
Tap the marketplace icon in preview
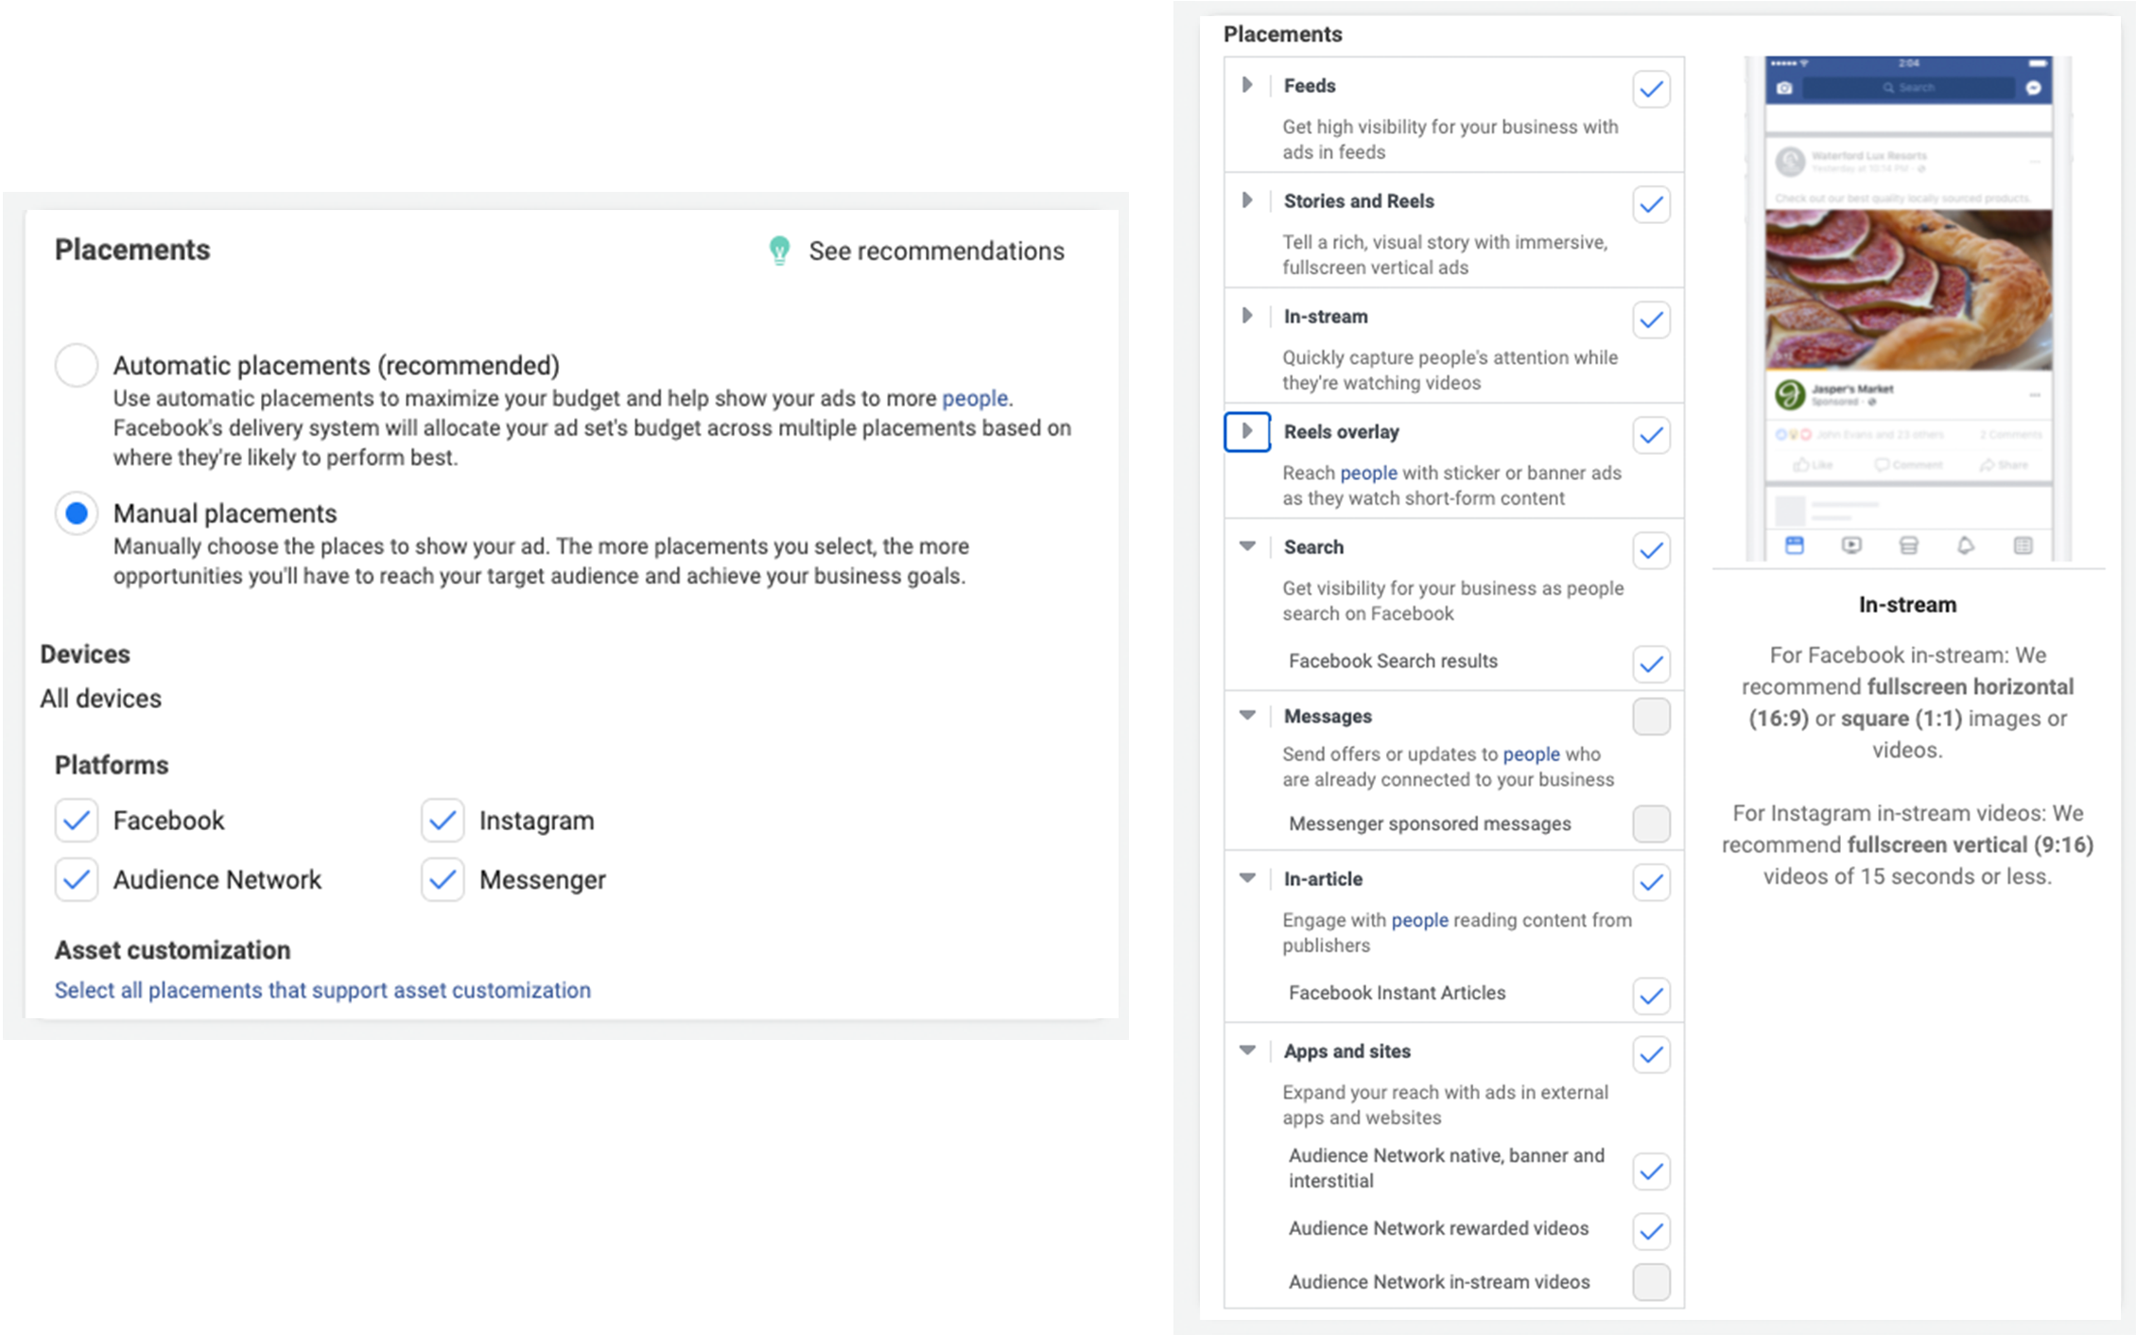coord(1908,546)
